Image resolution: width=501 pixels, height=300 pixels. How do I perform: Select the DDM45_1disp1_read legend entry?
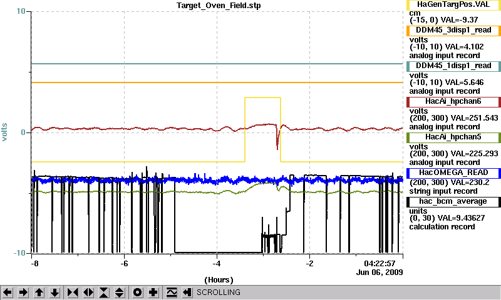tap(453, 66)
